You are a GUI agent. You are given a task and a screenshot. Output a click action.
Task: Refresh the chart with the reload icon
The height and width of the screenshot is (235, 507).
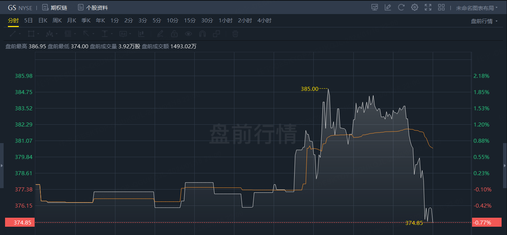click(x=401, y=7)
